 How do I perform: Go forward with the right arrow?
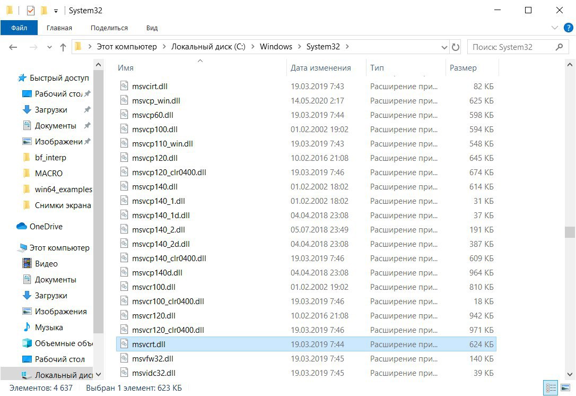point(33,47)
